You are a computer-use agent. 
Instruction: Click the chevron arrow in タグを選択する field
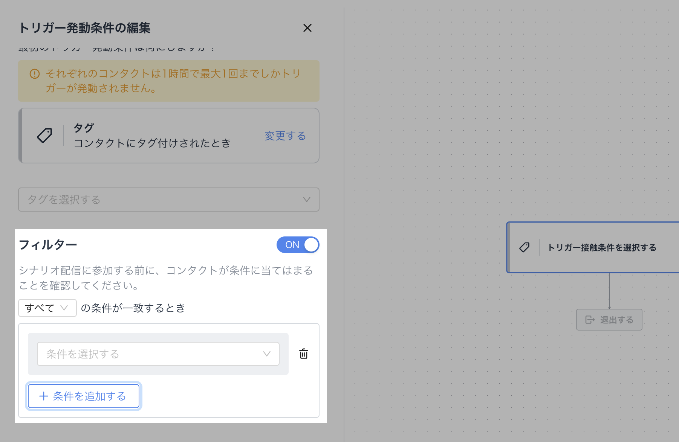[x=307, y=200]
